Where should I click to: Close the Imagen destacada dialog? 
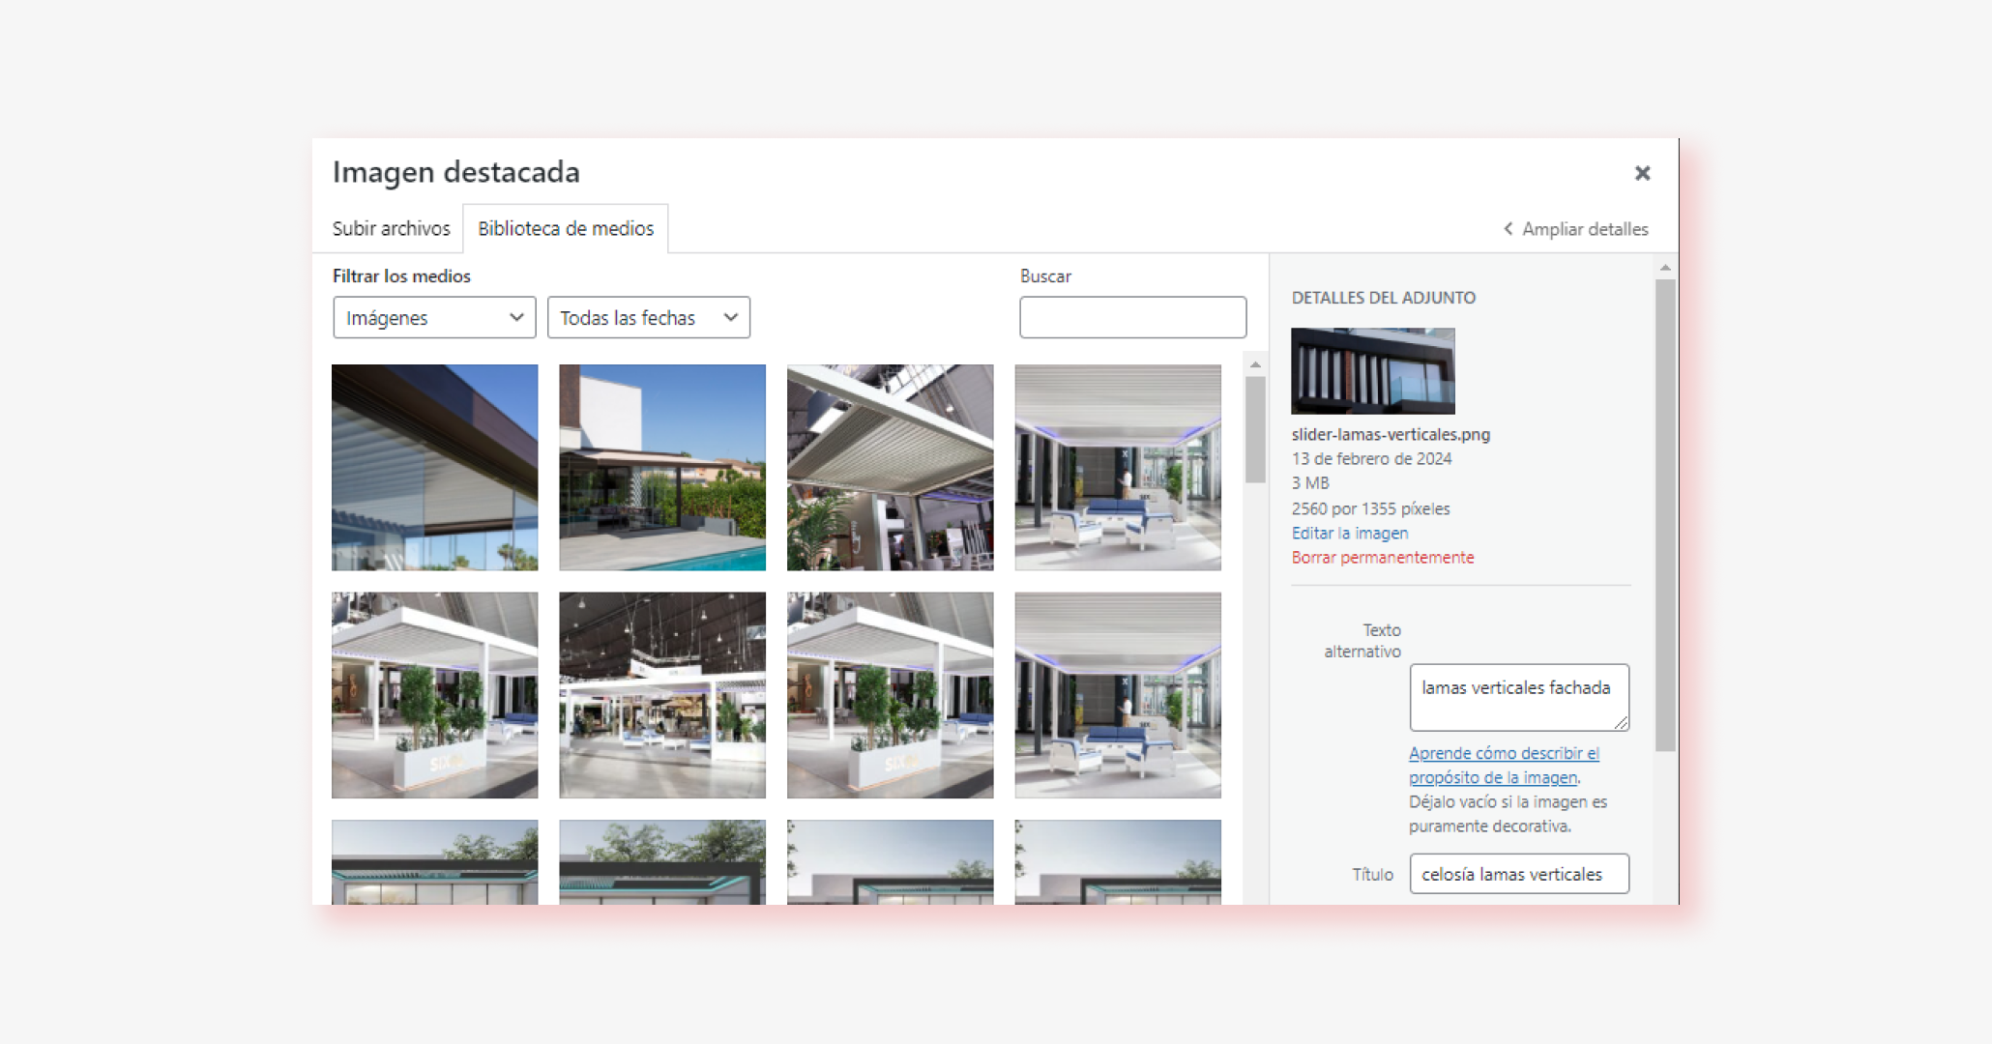(1642, 173)
